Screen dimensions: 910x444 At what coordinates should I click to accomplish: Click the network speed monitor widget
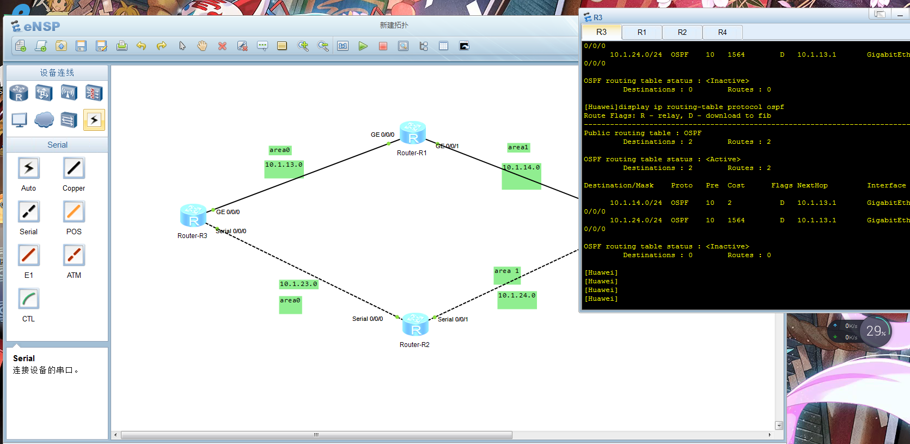(x=860, y=331)
